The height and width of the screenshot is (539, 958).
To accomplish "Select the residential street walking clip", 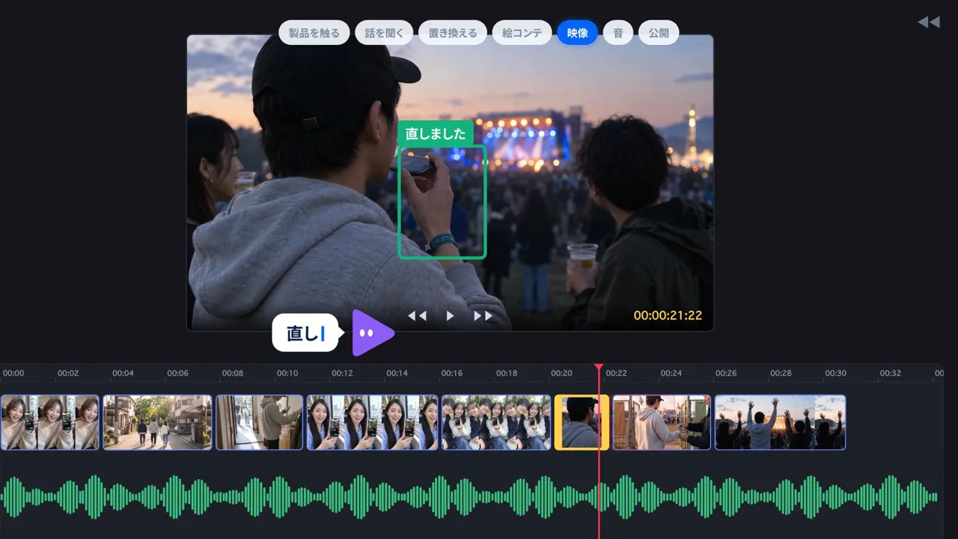I will (x=157, y=422).
